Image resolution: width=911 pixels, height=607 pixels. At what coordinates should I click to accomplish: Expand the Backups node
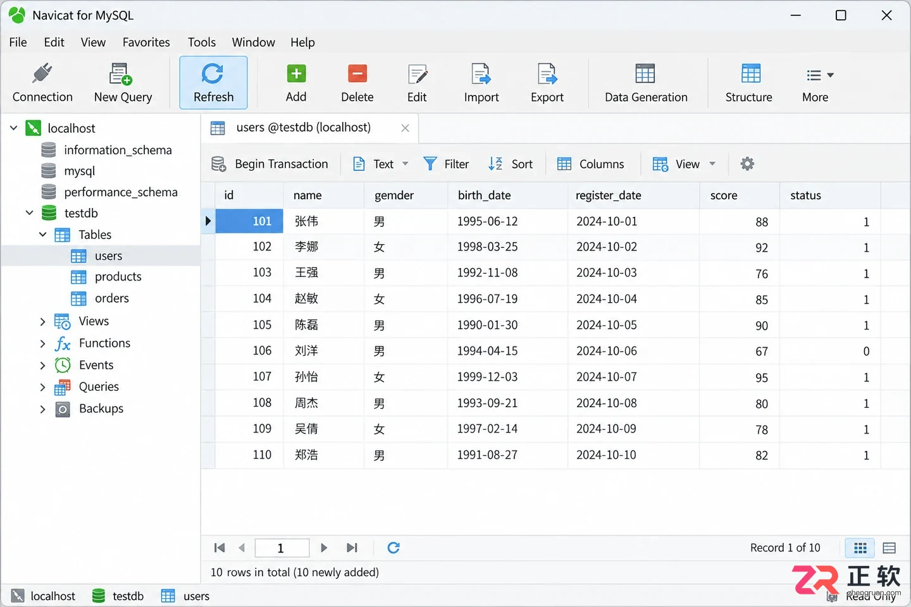(42, 409)
